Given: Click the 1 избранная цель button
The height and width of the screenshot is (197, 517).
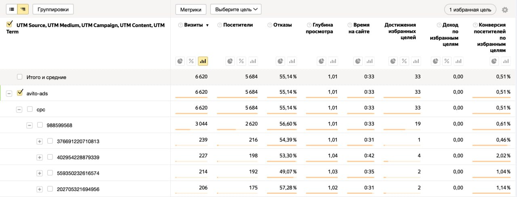Looking at the screenshot, I should tap(470, 10).
